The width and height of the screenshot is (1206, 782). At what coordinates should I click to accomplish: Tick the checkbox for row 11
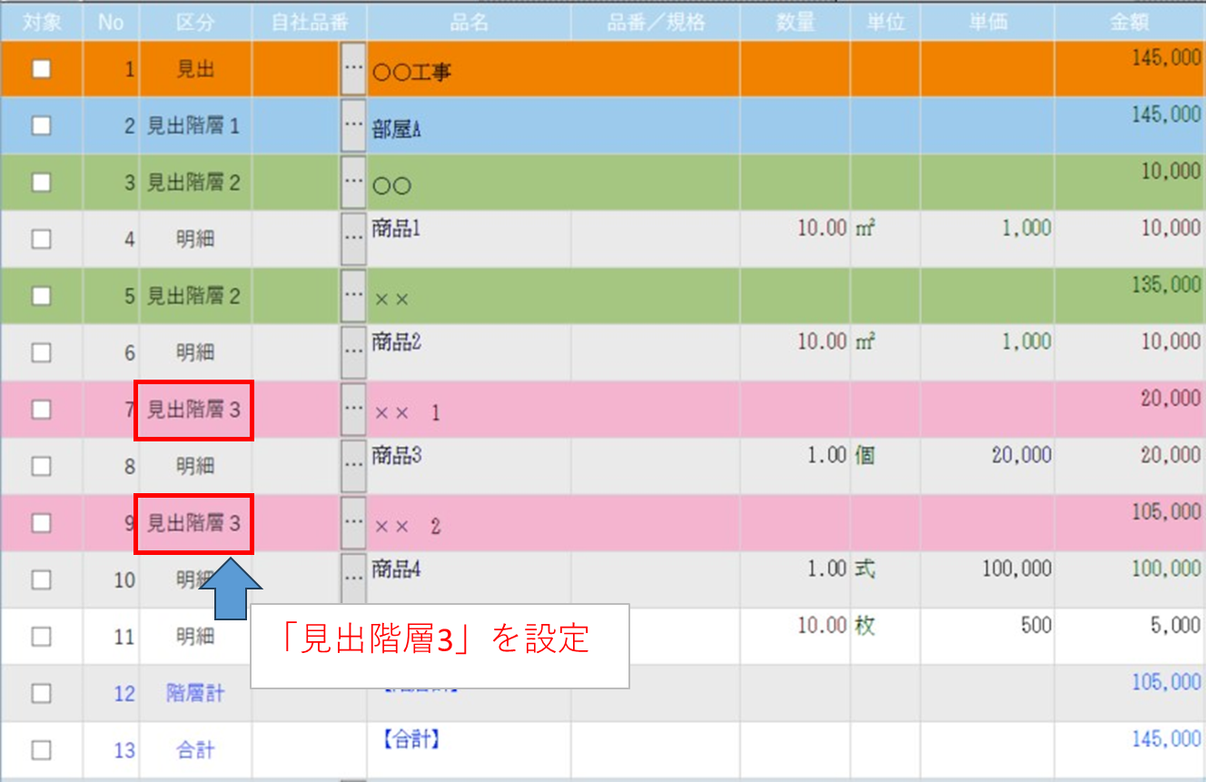coord(41,637)
